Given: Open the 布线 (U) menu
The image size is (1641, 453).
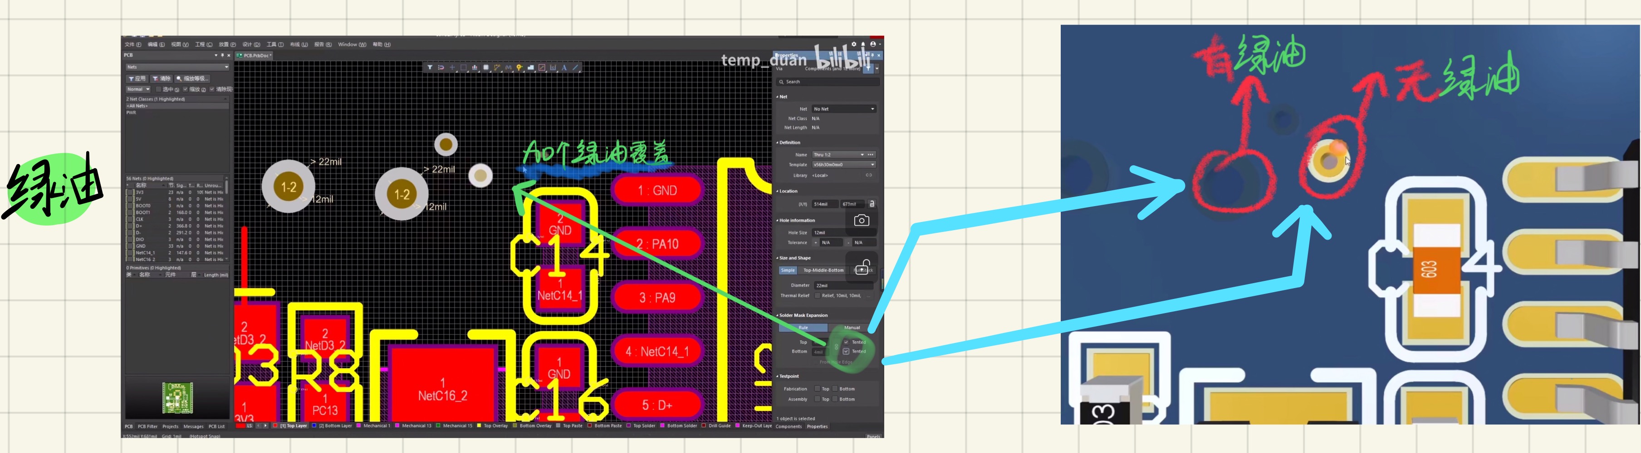Looking at the screenshot, I should (x=299, y=44).
